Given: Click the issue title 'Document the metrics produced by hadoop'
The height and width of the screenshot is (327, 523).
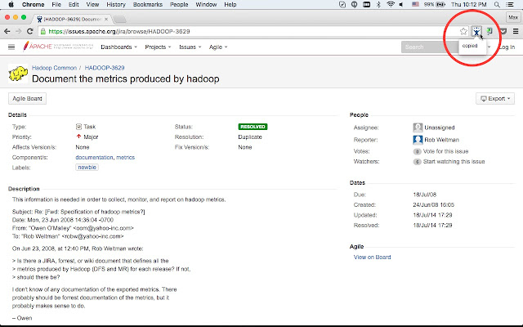Looking at the screenshot, I should tap(125, 79).
